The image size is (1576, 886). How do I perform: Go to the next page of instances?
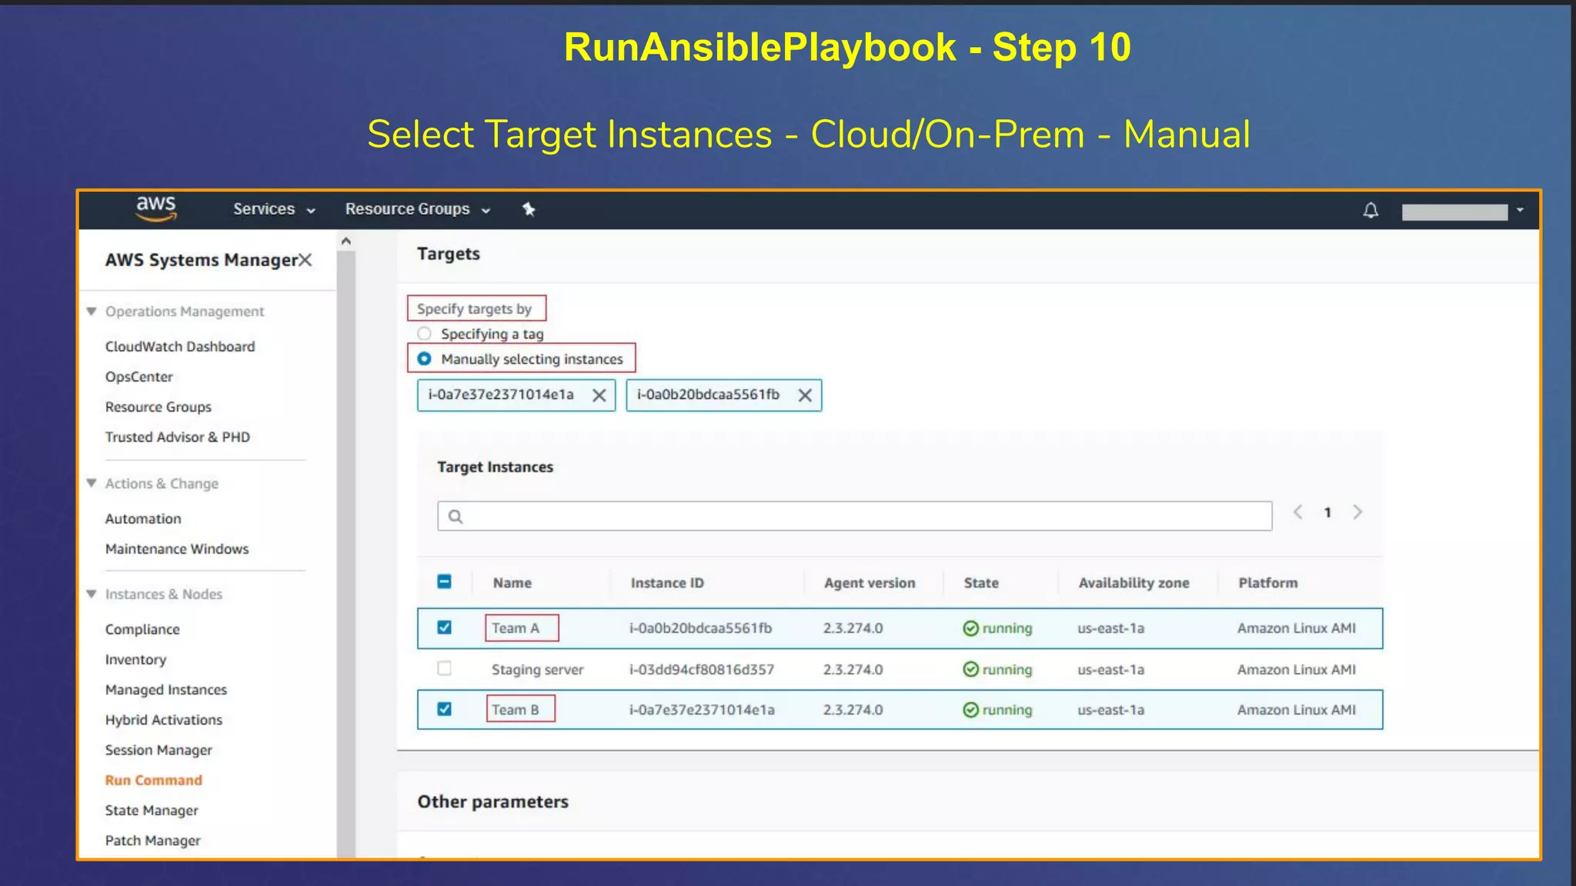point(1357,512)
